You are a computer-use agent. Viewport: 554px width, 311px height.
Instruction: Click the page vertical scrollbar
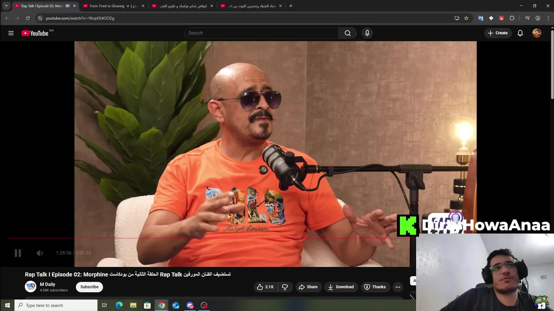(x=552, y=65)
